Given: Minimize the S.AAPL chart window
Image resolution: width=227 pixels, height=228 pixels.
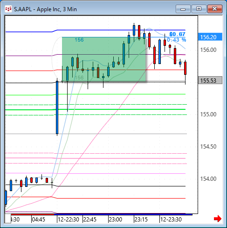Looking at the screenshot, I should click(x=183, y=9).
